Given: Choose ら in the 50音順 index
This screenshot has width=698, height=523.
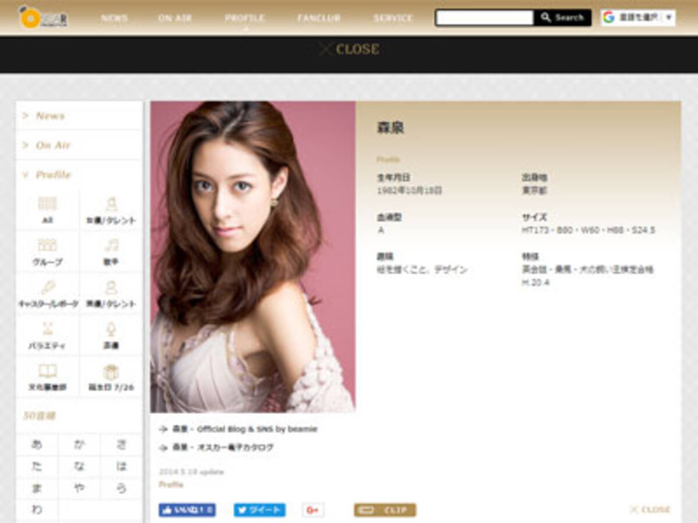Looking at the screenshot, I should 121,488.
